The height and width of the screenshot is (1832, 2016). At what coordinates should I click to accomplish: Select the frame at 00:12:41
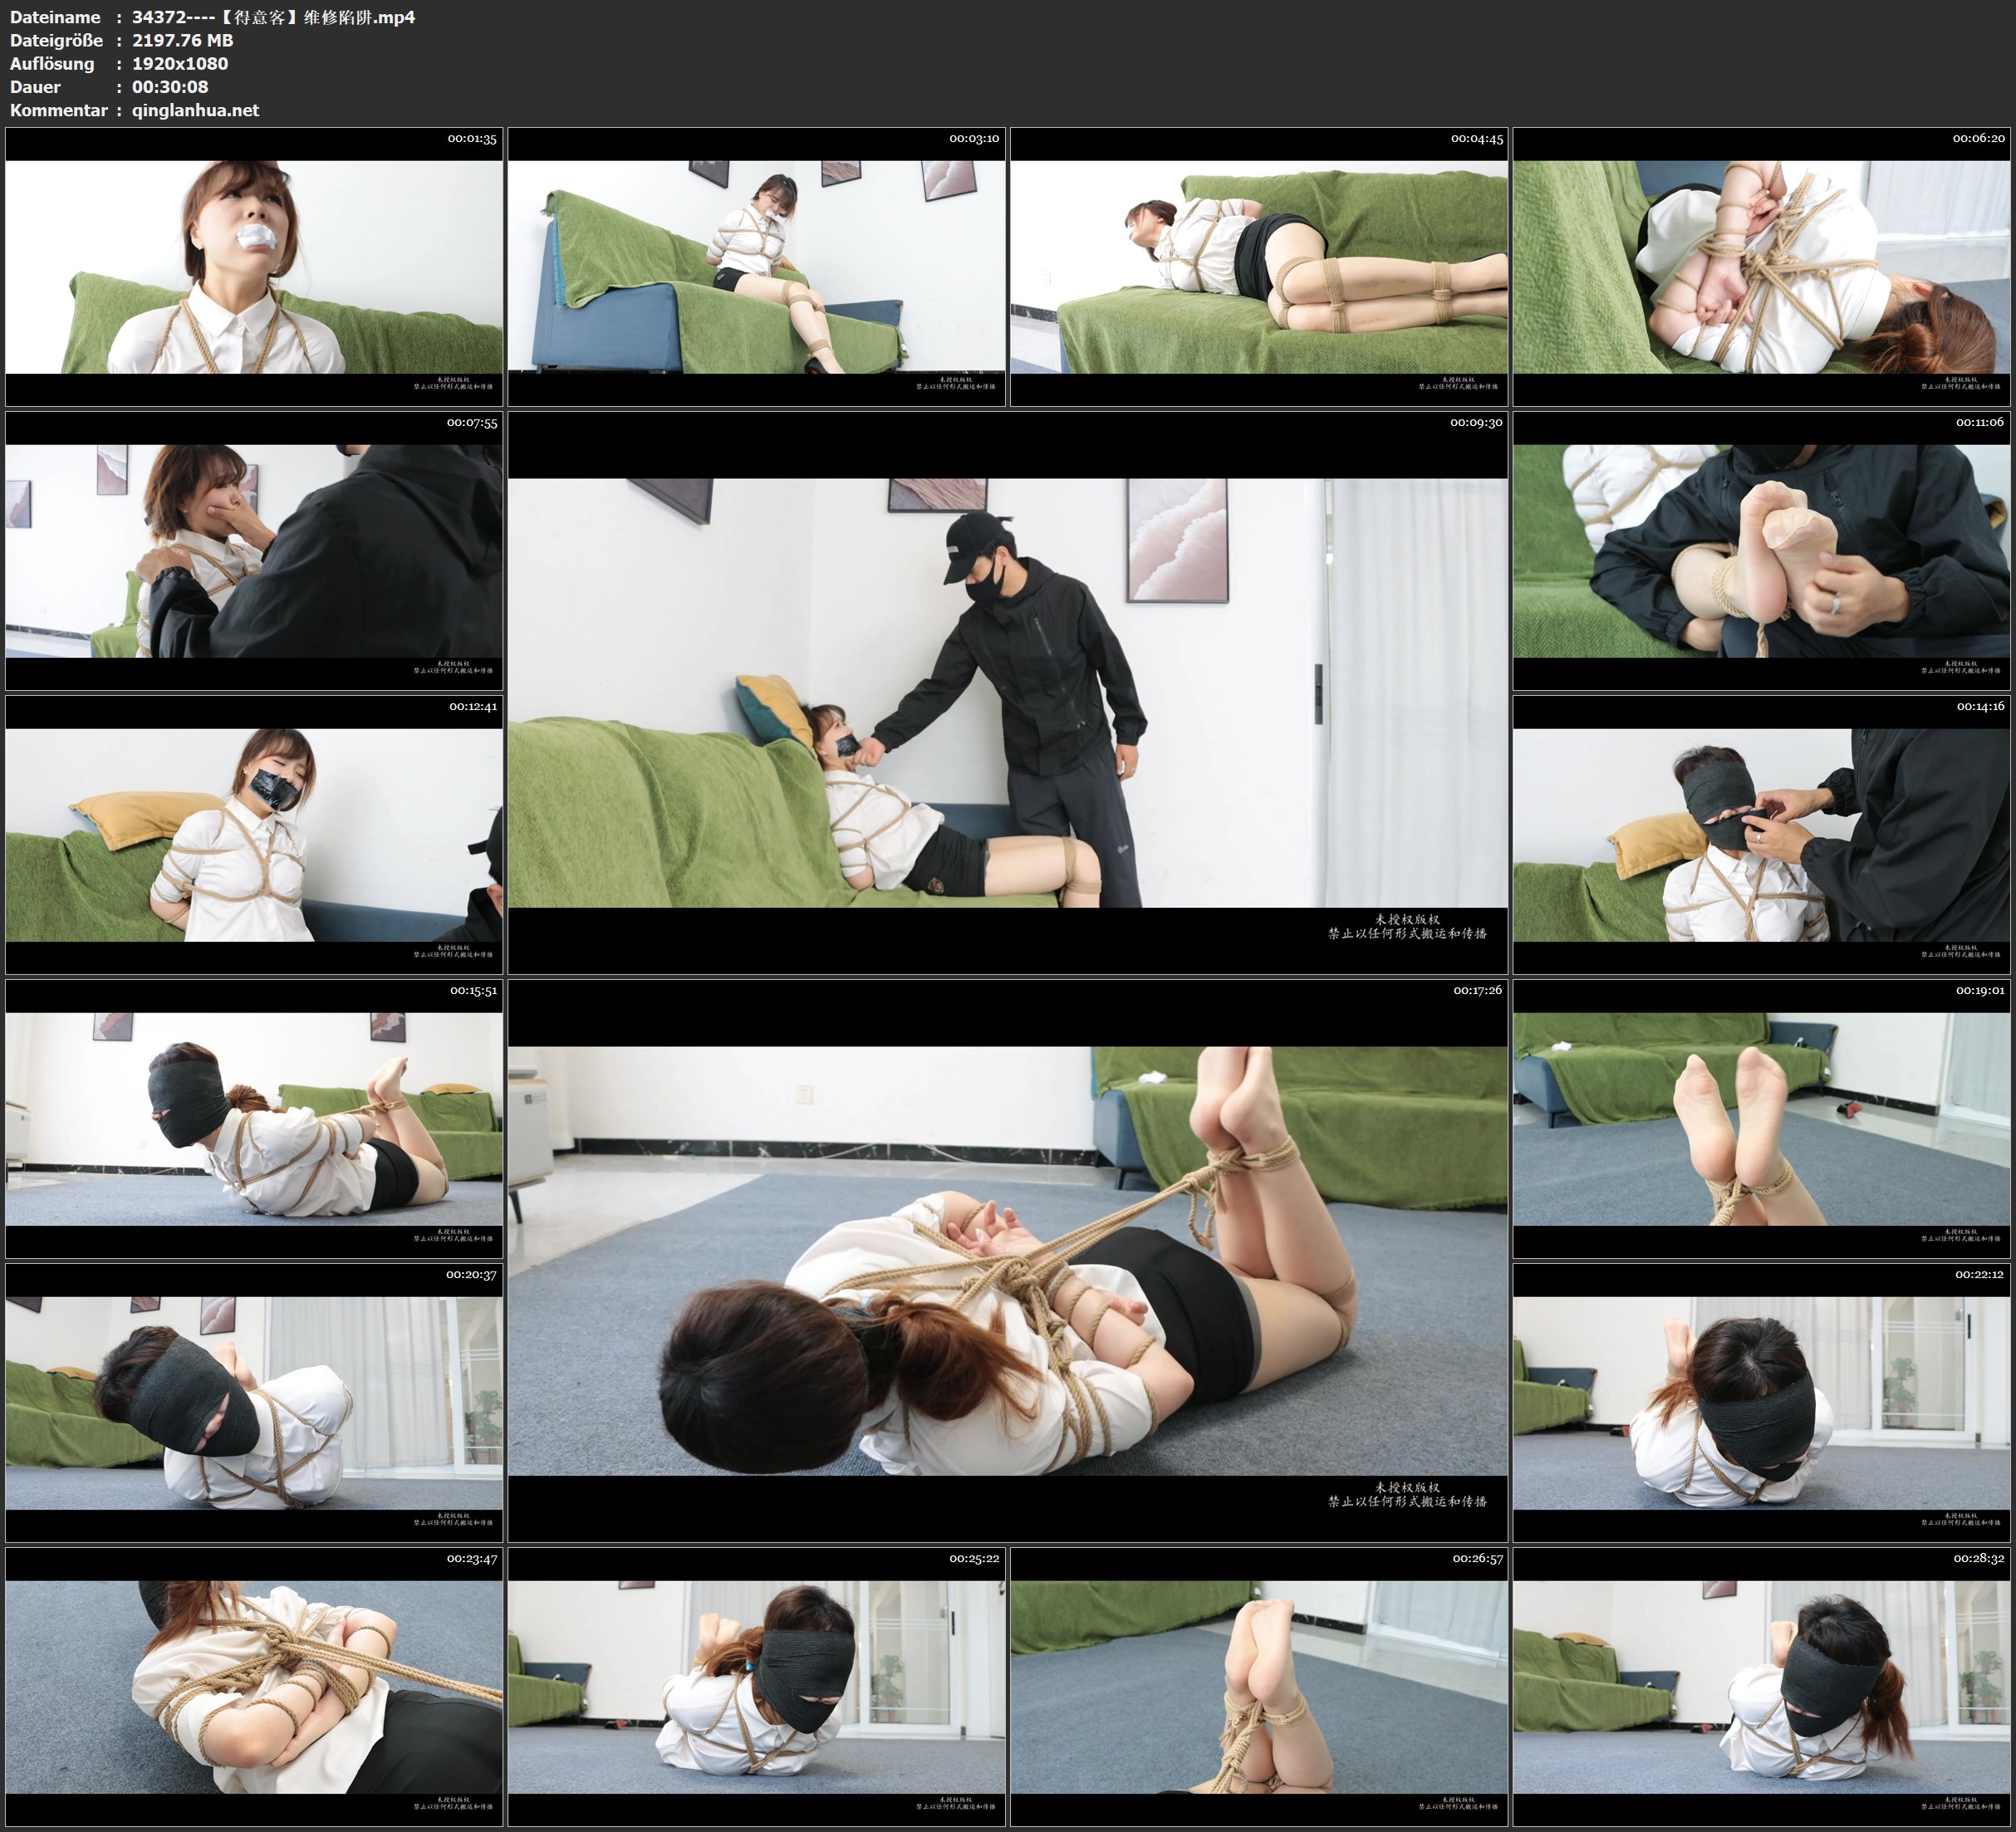tap(254, 835)
